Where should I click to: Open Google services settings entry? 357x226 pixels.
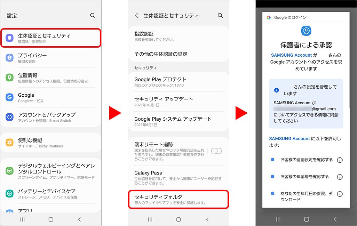pos(51,97)
